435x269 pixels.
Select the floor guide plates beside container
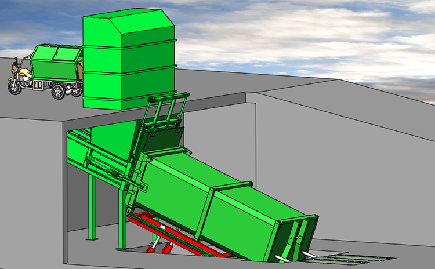(x=347, y=259)
